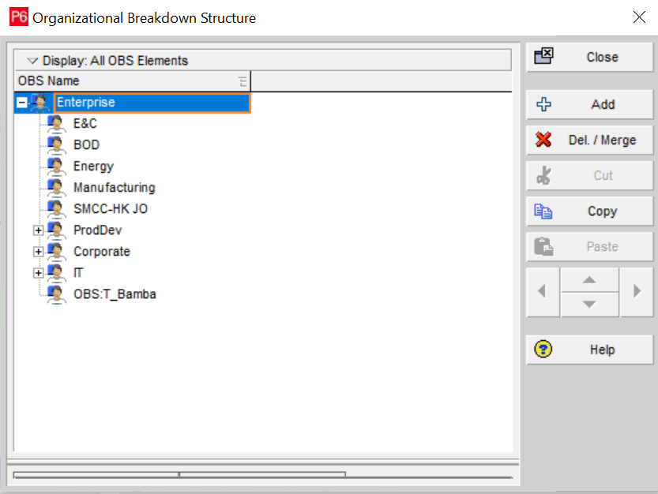The image size is (658, 494).
Task: Click the red X delete icon
Action: click(543, 140)
